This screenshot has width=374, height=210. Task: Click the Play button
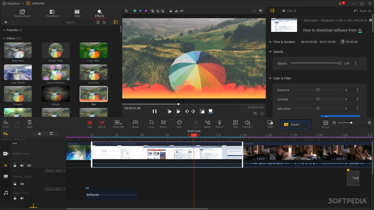point(170,111)
